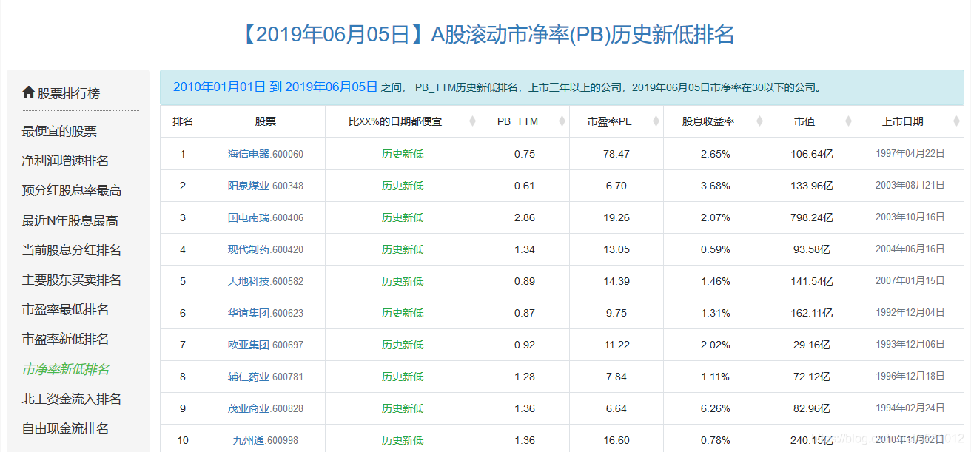Open stock link 天地科技

point(249,281)
